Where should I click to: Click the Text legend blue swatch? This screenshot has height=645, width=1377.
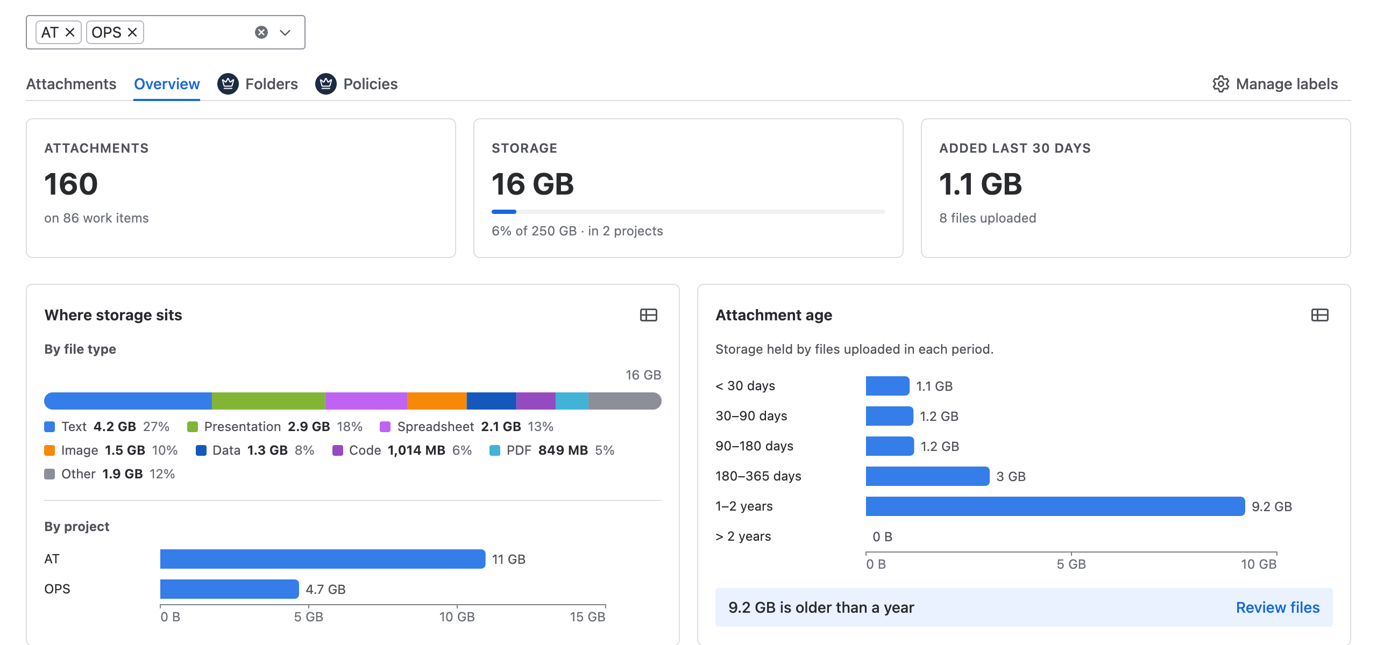point(49,427)
